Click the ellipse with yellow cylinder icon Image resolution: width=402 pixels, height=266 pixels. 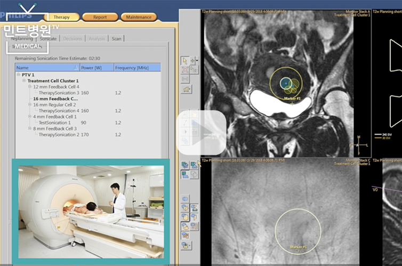click(185, 217)
